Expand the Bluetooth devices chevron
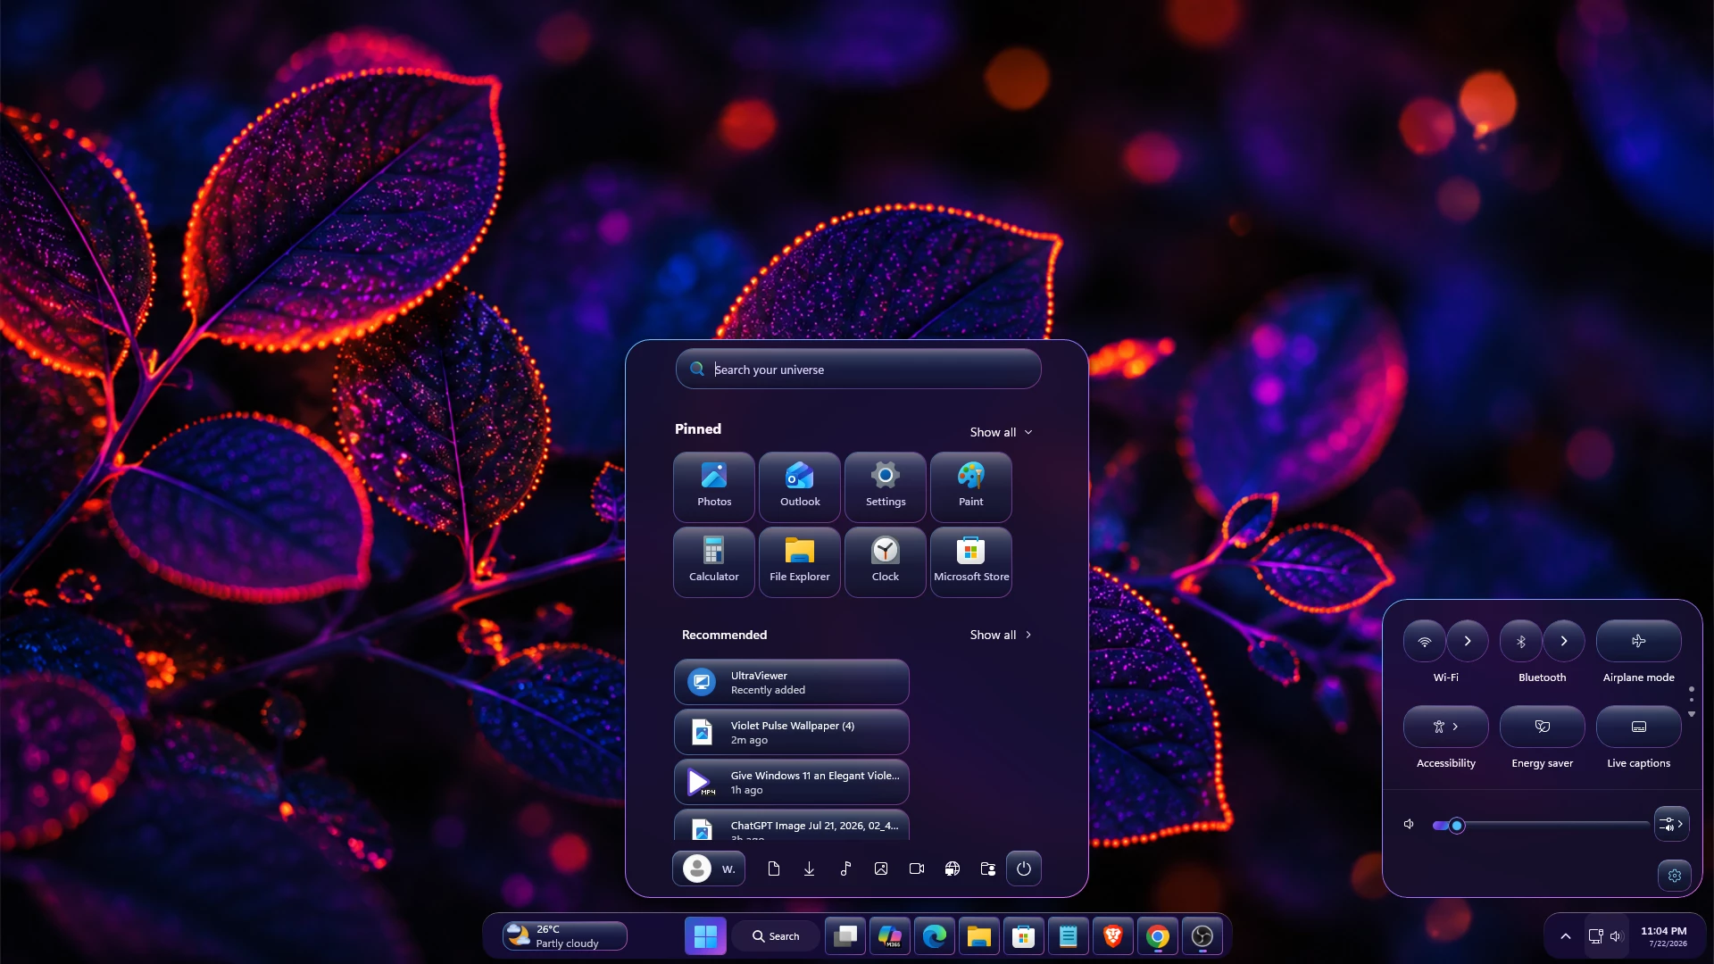Screen dimensions: 1714x964 [1564, 641]
